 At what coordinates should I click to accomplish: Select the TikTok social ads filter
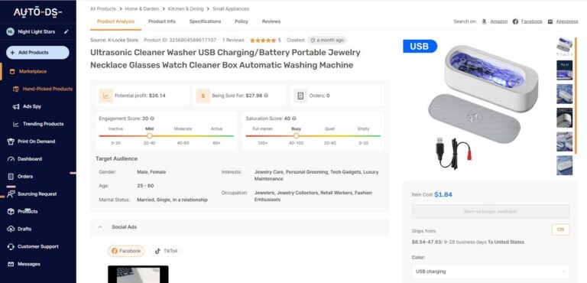click(x=166, y=251)
